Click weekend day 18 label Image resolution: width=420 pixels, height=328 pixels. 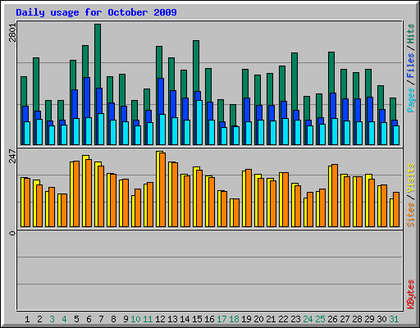coord(234,319)
